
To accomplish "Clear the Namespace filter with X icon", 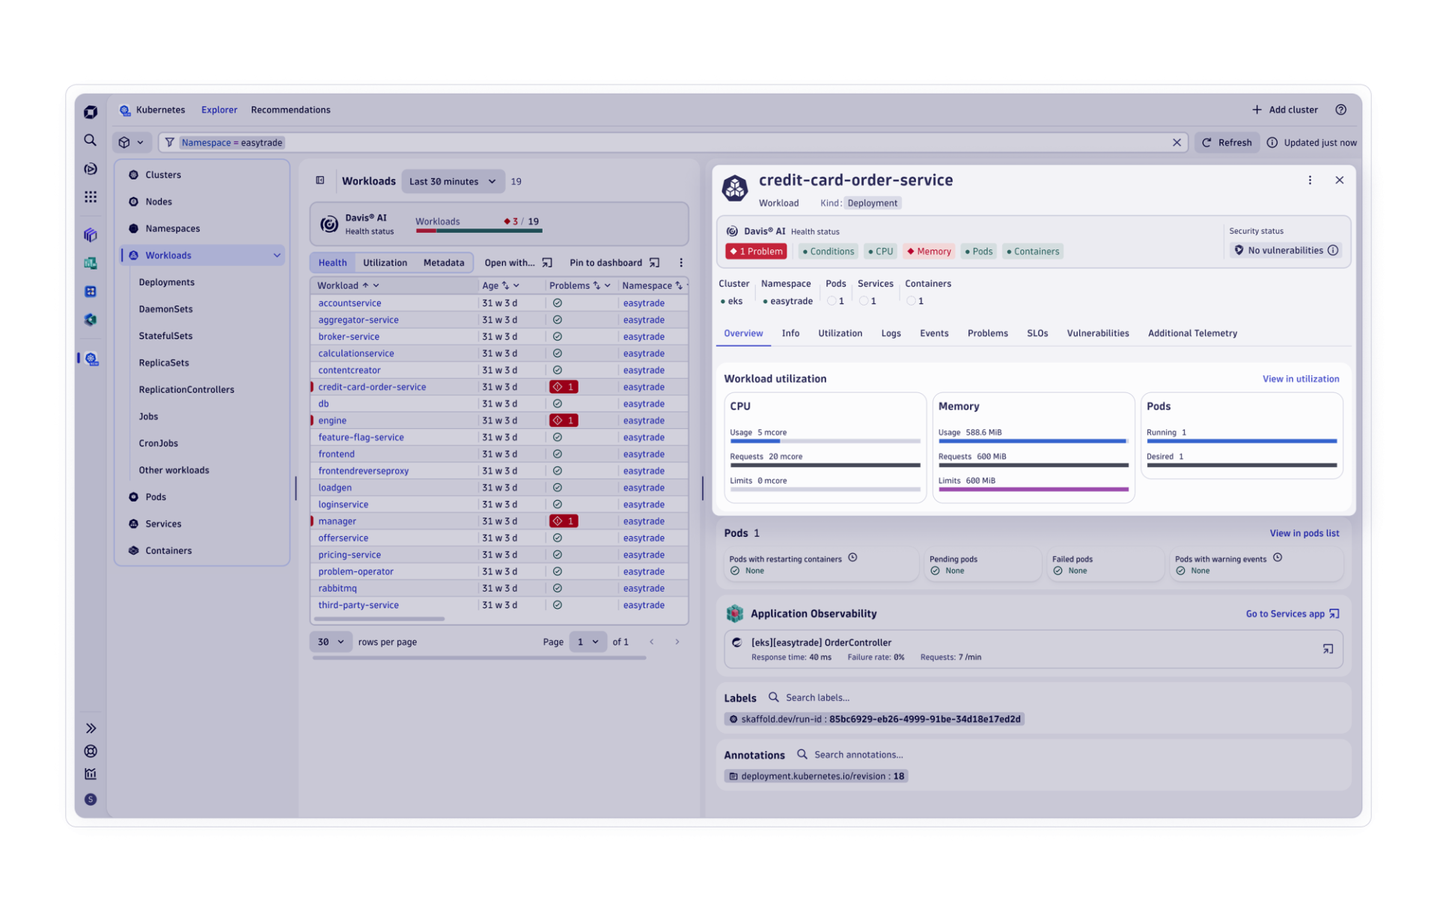I will click(1176, 142).
